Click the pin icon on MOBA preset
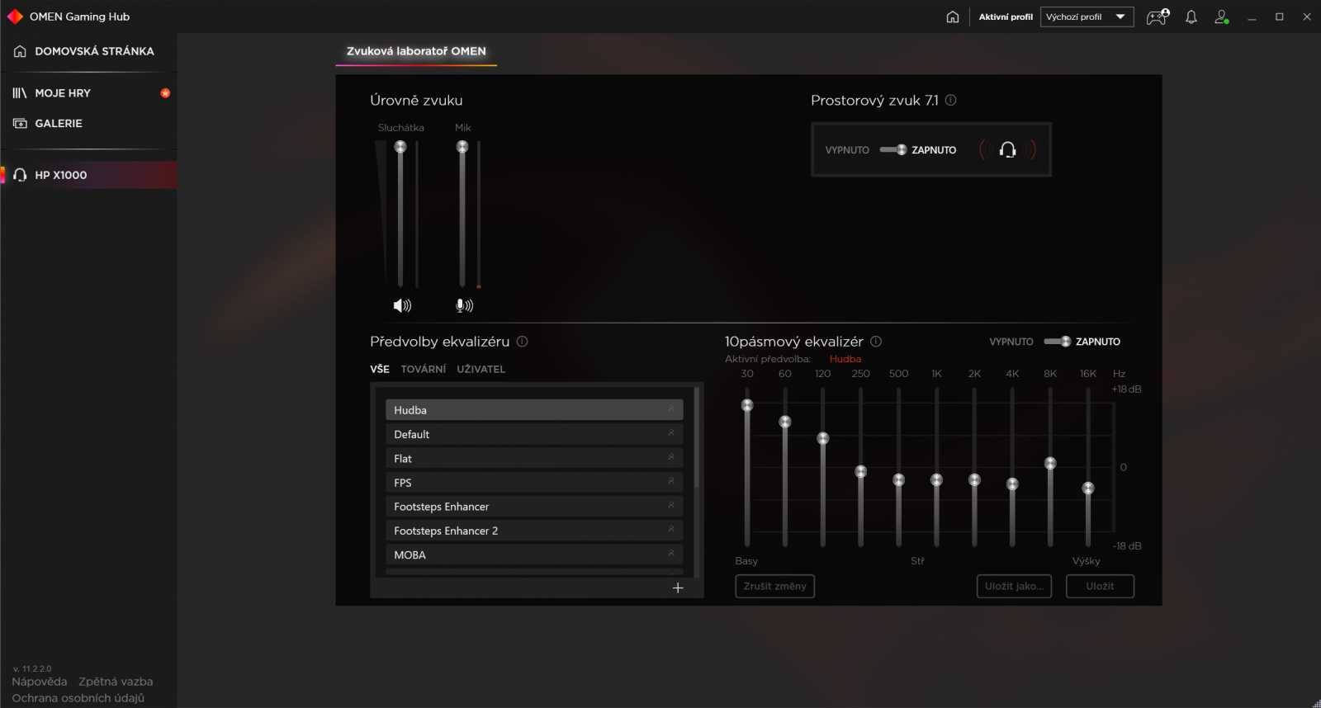This screenshot has width=1321, height=708. pyautogui.click(x=670, y=554)
